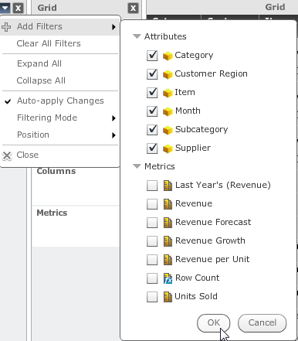Click the Revenue metric ruler icon
The width and height of the screenshot is (298, 341).
pos(168,204)
